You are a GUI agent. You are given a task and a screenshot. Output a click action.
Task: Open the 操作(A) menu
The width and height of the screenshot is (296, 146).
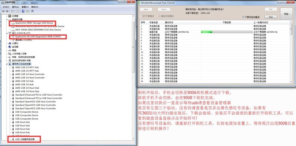(16, 7)
